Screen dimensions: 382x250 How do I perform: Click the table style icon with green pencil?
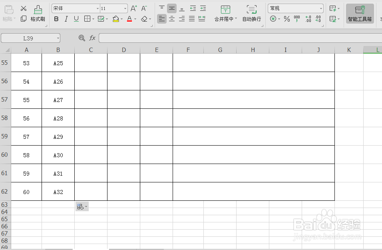click(333, 19)
